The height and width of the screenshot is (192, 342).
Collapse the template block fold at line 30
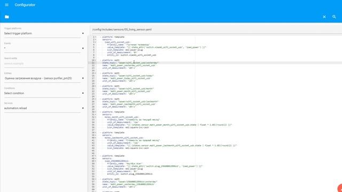click(x=96, y=112)
